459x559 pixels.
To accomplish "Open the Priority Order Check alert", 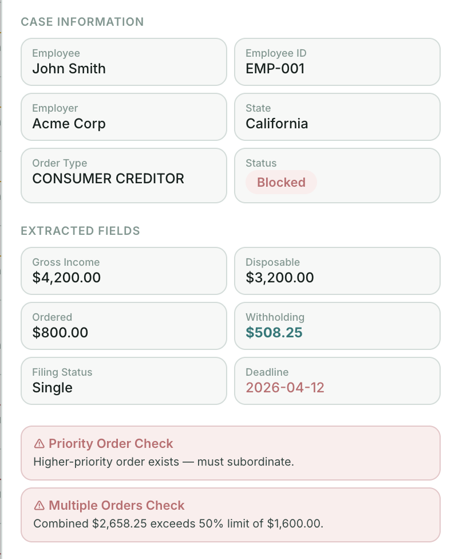I will (230, 453).
